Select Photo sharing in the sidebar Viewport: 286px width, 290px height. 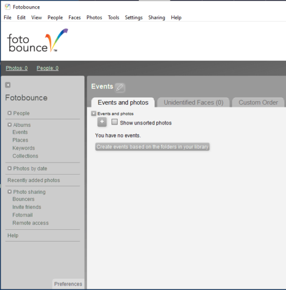tap(30, 192)
